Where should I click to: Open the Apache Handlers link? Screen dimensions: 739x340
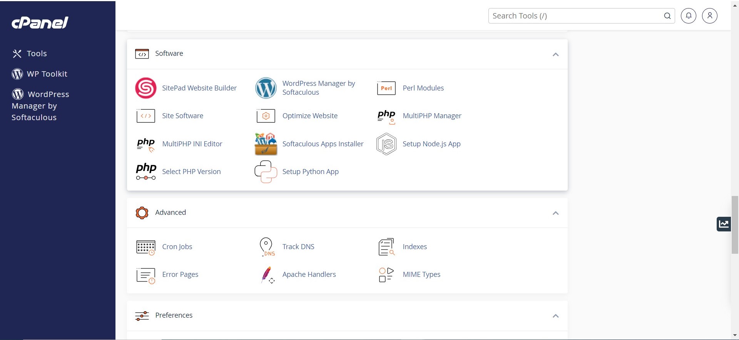[309, 275]
